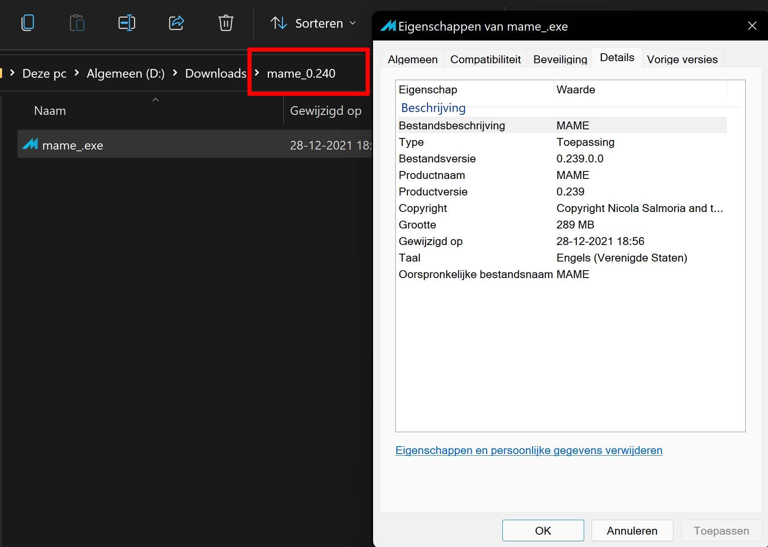The width and height of the screenshot is (768, 547).
Task: Open the Compatibiliteit tab
Action: click(485, 59)
